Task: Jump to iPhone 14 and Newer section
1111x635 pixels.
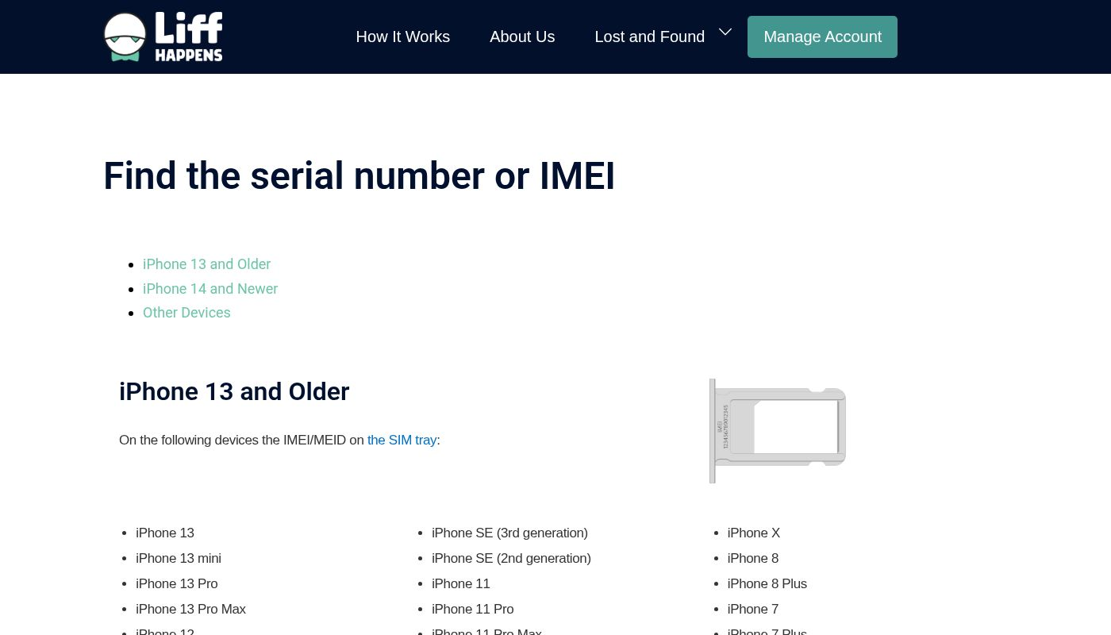Action: [x=210, y=289]
